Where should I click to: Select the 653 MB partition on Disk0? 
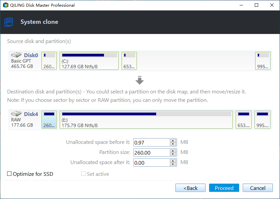point(129,61)
